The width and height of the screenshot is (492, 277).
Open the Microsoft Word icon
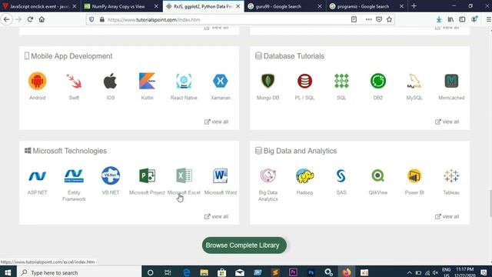[221, 176]
